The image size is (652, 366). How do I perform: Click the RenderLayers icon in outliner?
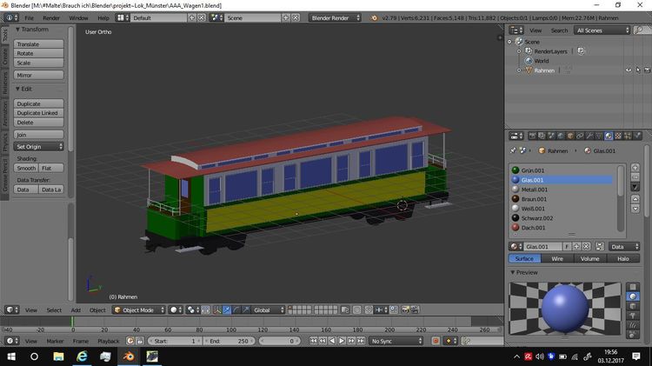(529, 51)
